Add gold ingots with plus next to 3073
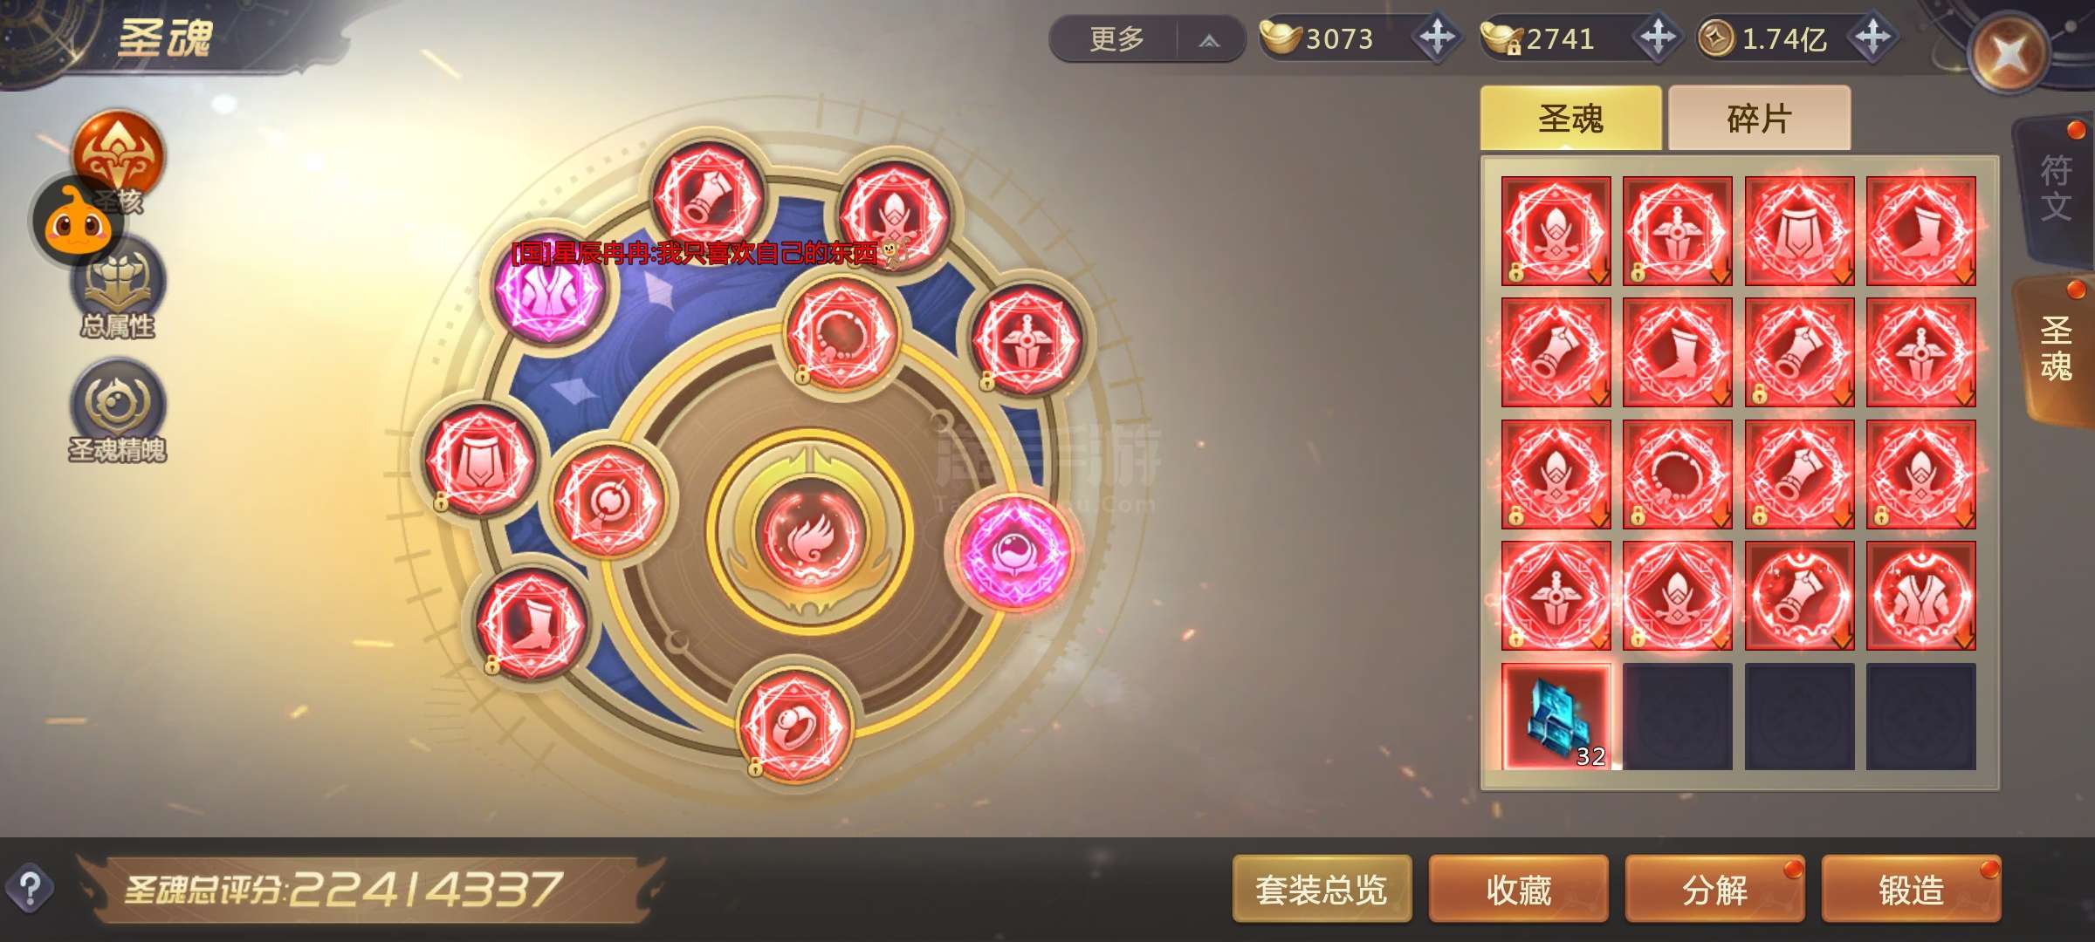 1437,38
